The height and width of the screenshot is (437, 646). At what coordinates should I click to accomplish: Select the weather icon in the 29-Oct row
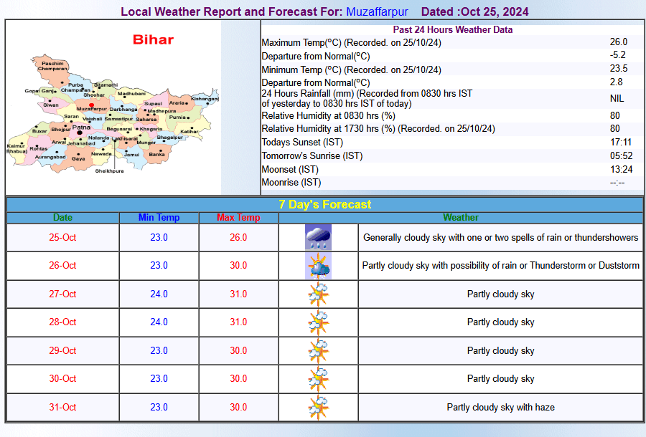point(318,351)
